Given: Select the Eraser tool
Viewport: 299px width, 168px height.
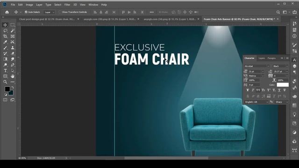Looking at the screenshot, I should [13, 54].
